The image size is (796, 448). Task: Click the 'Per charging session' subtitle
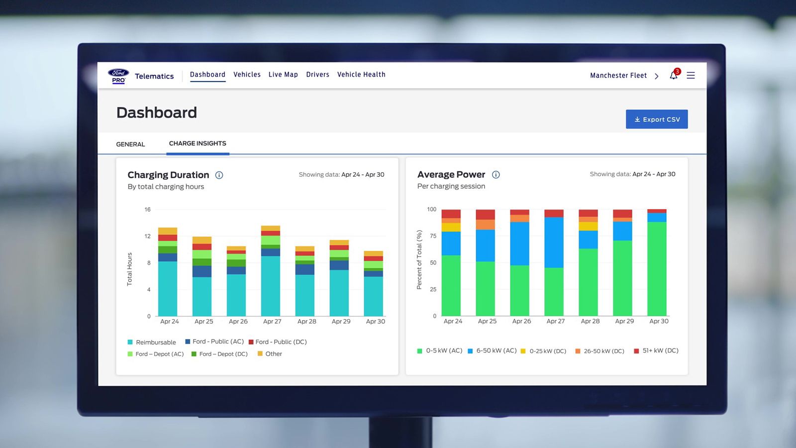451,186
